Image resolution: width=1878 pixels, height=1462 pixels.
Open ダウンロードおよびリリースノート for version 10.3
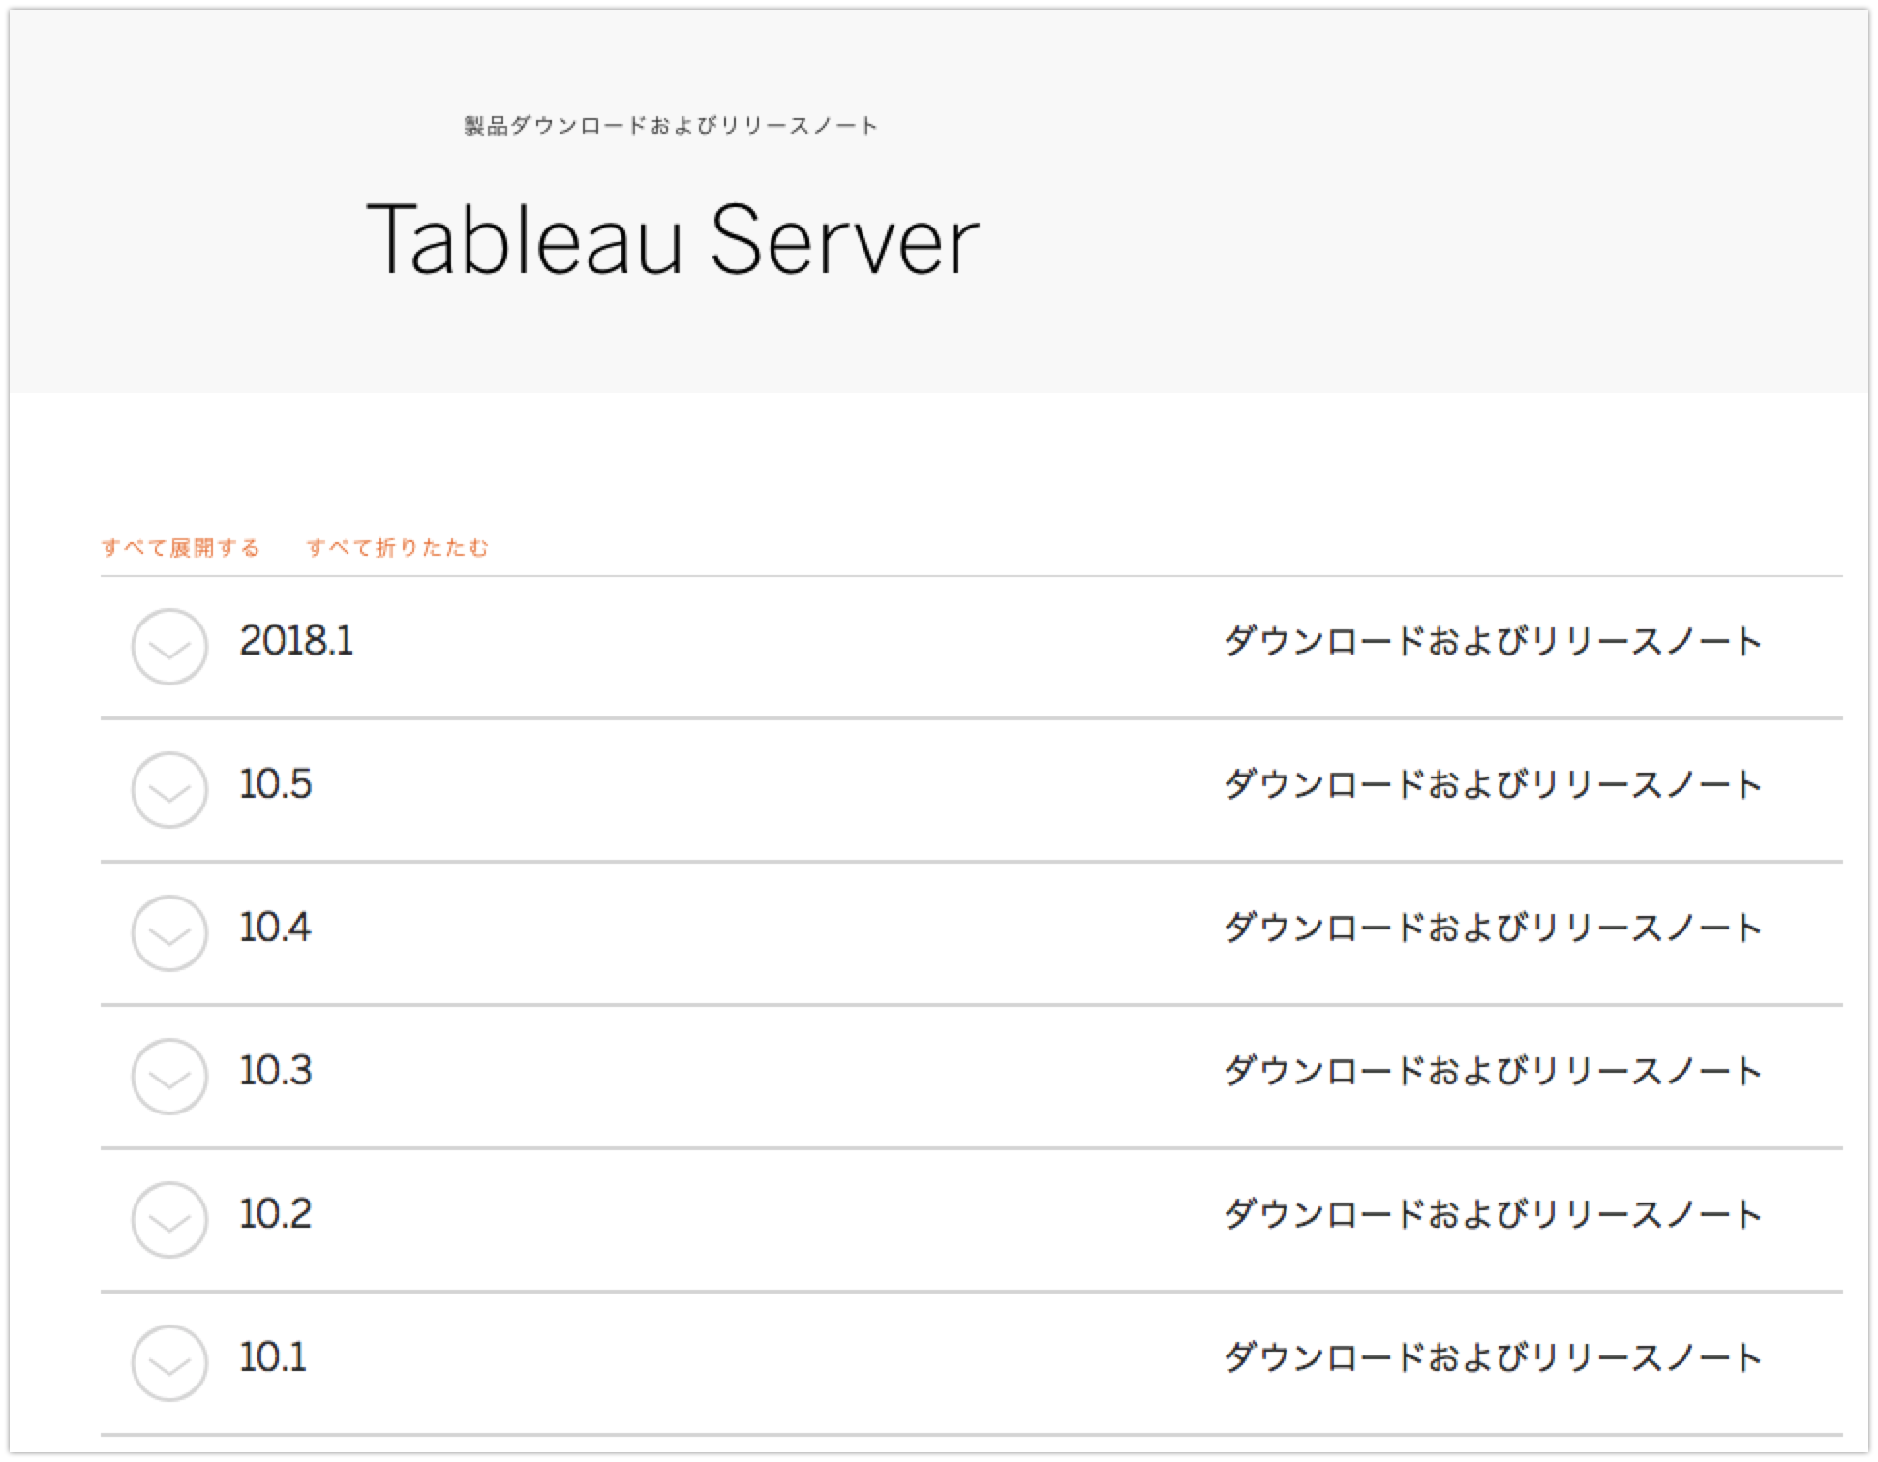1493,1071
